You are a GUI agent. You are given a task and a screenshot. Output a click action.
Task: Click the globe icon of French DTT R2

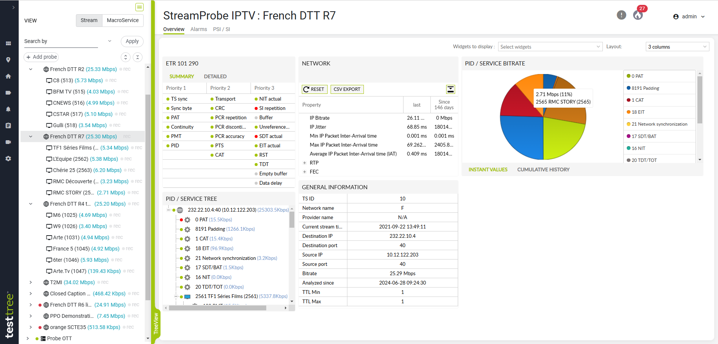coord(46,69)
